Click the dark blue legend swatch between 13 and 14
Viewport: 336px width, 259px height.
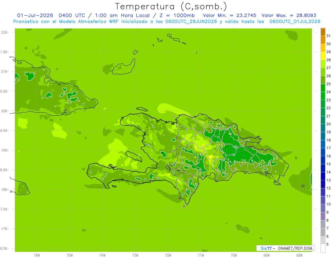[x=323, y=176]
